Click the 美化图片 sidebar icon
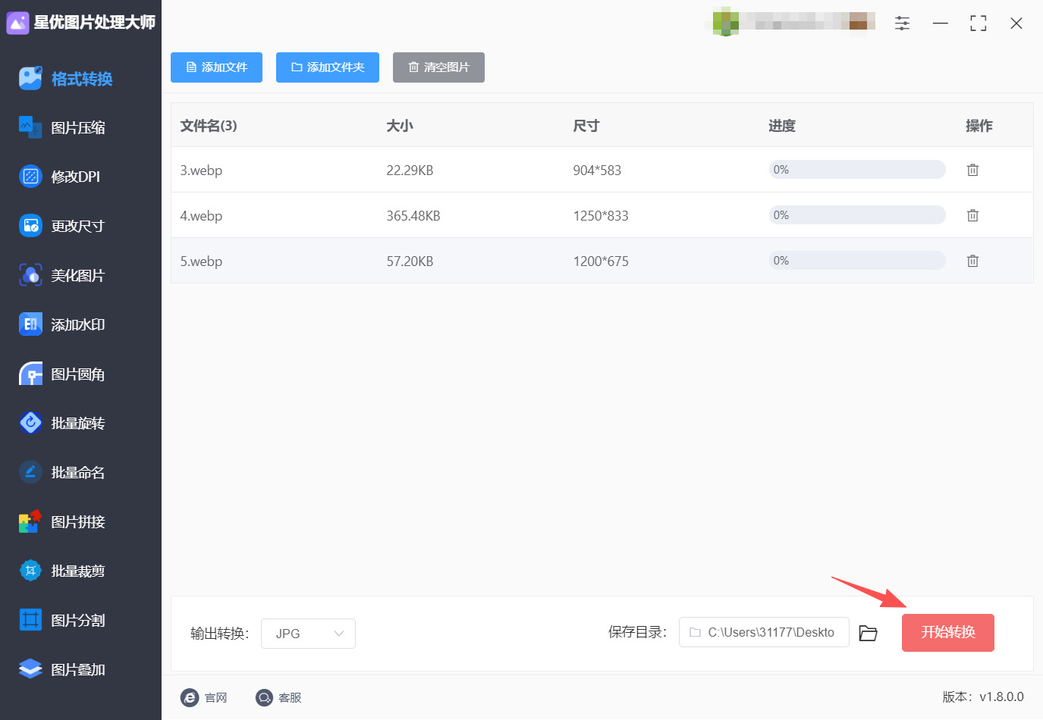This screenshot has height=720, width=1043. point(30,275)
